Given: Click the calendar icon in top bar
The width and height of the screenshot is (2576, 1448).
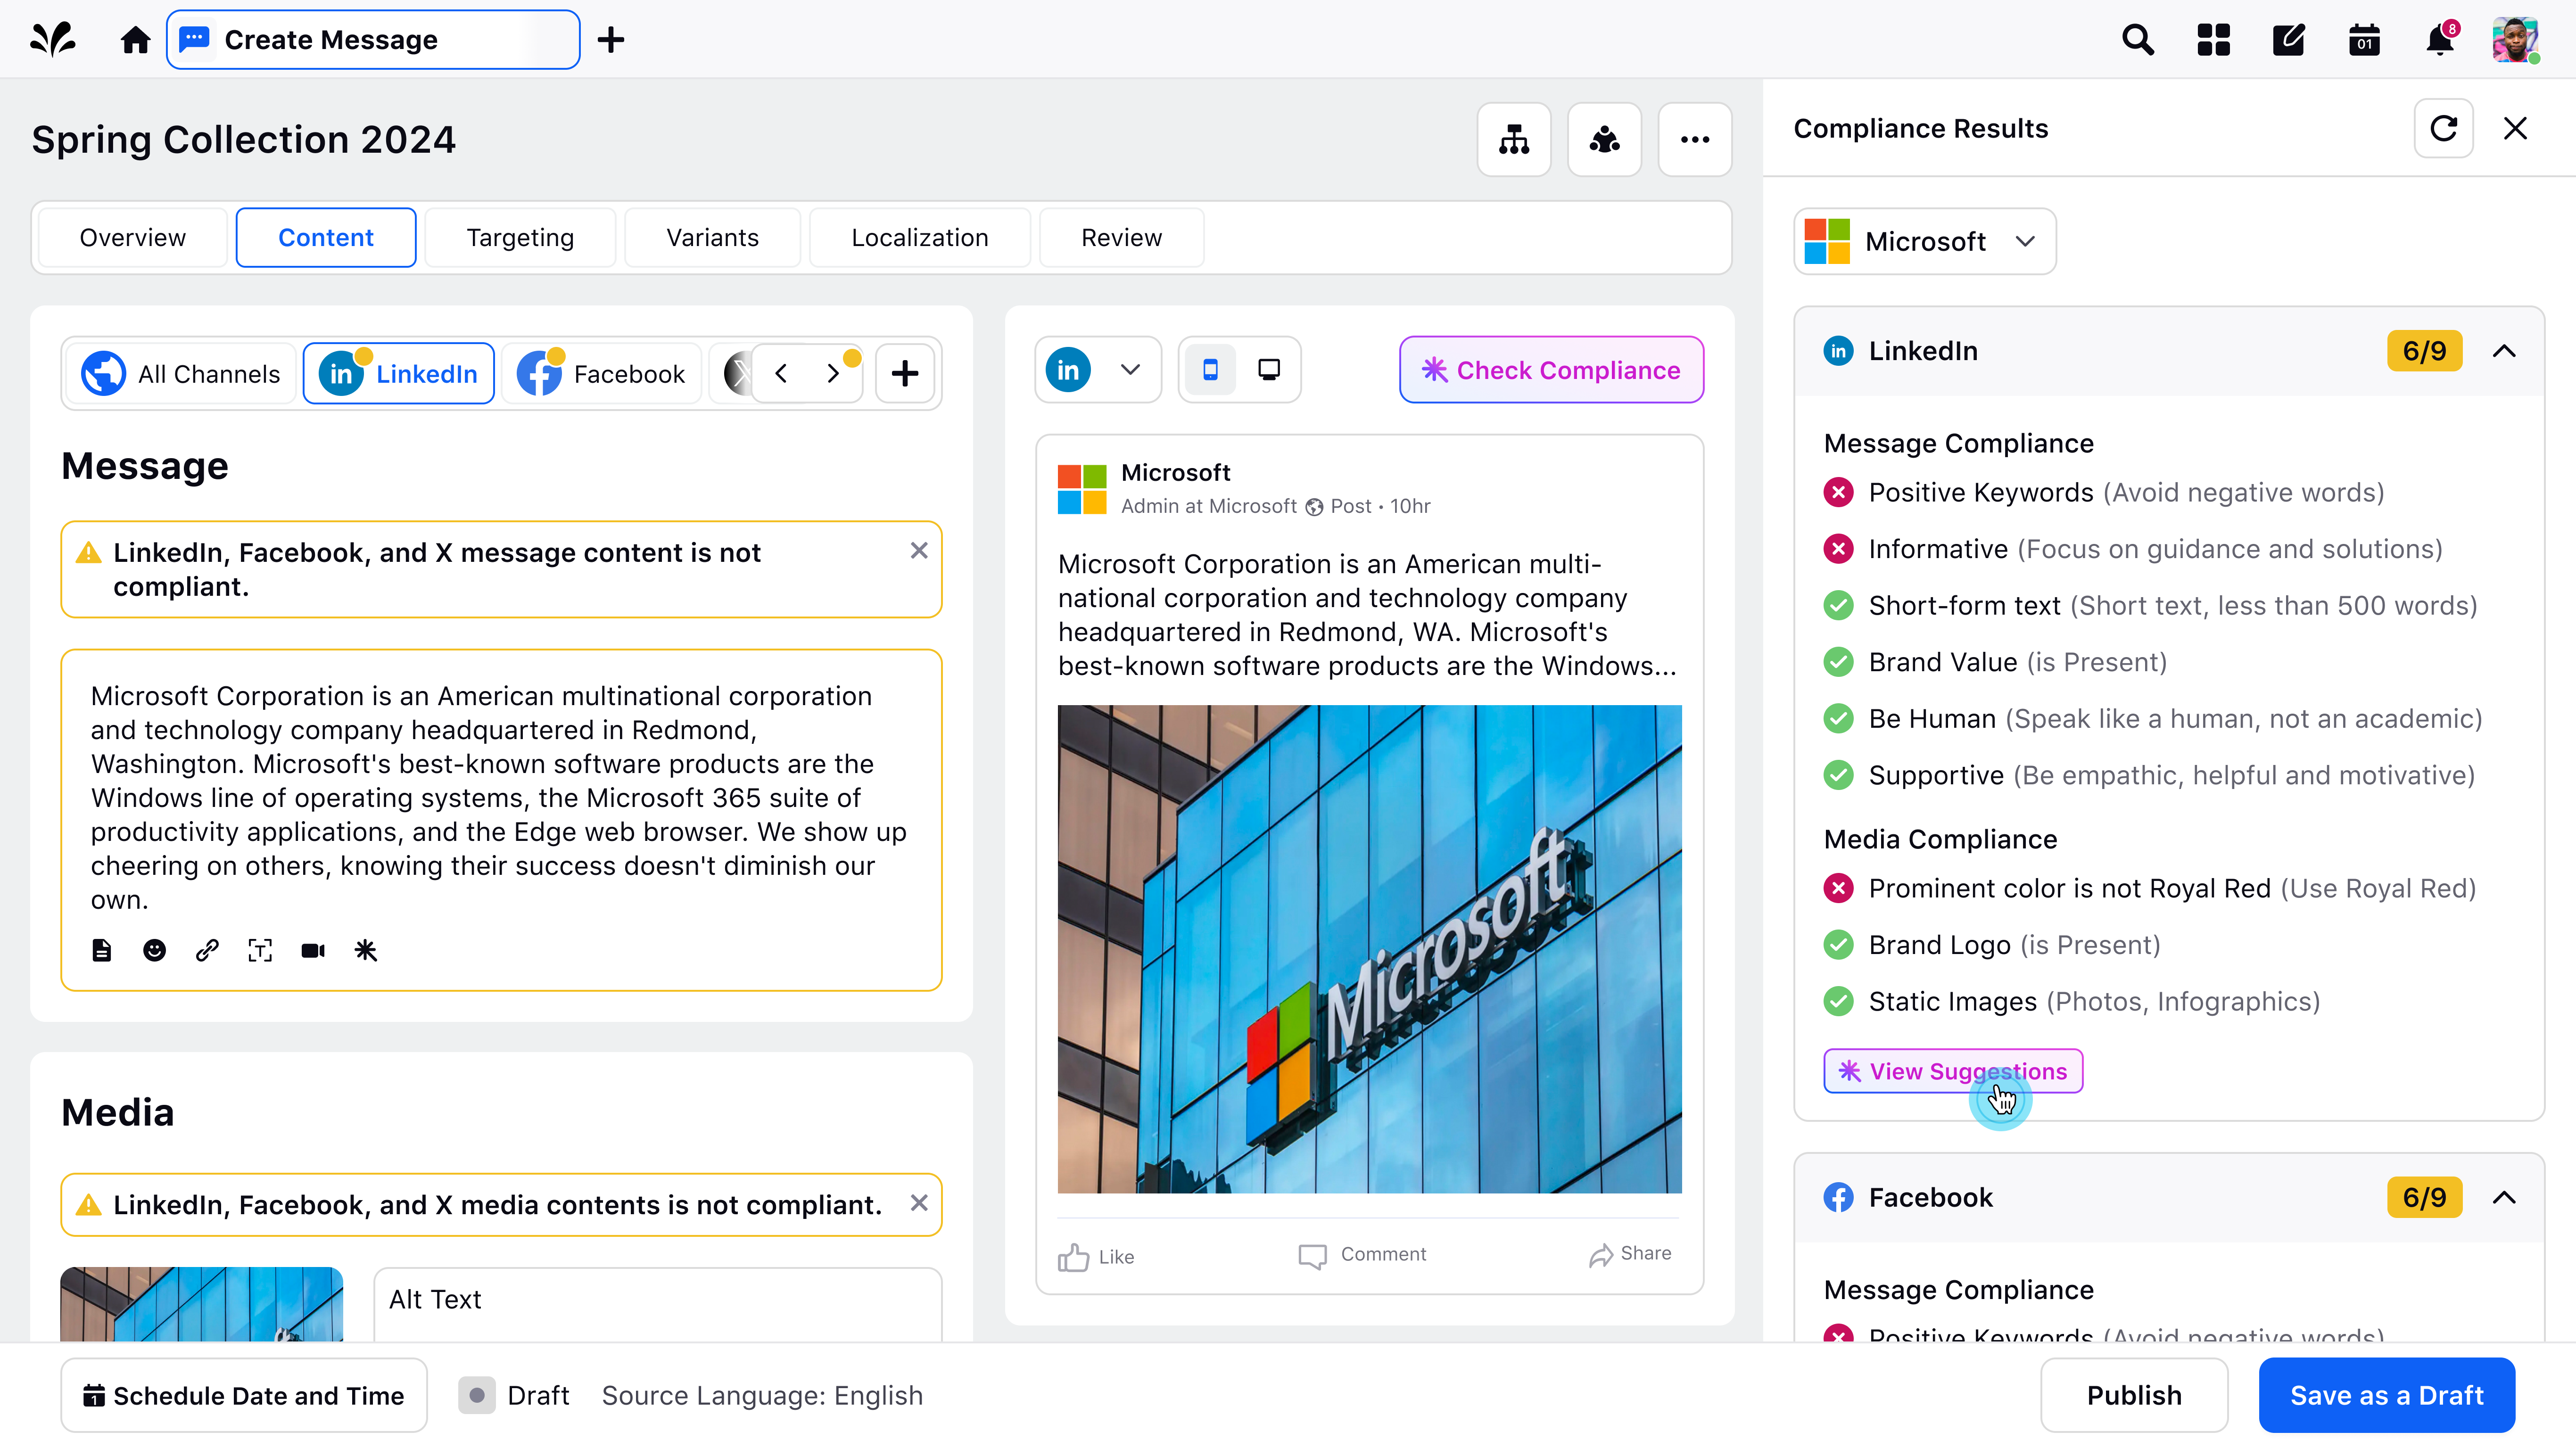Looking at the screenshot, I should [2364, 40].
